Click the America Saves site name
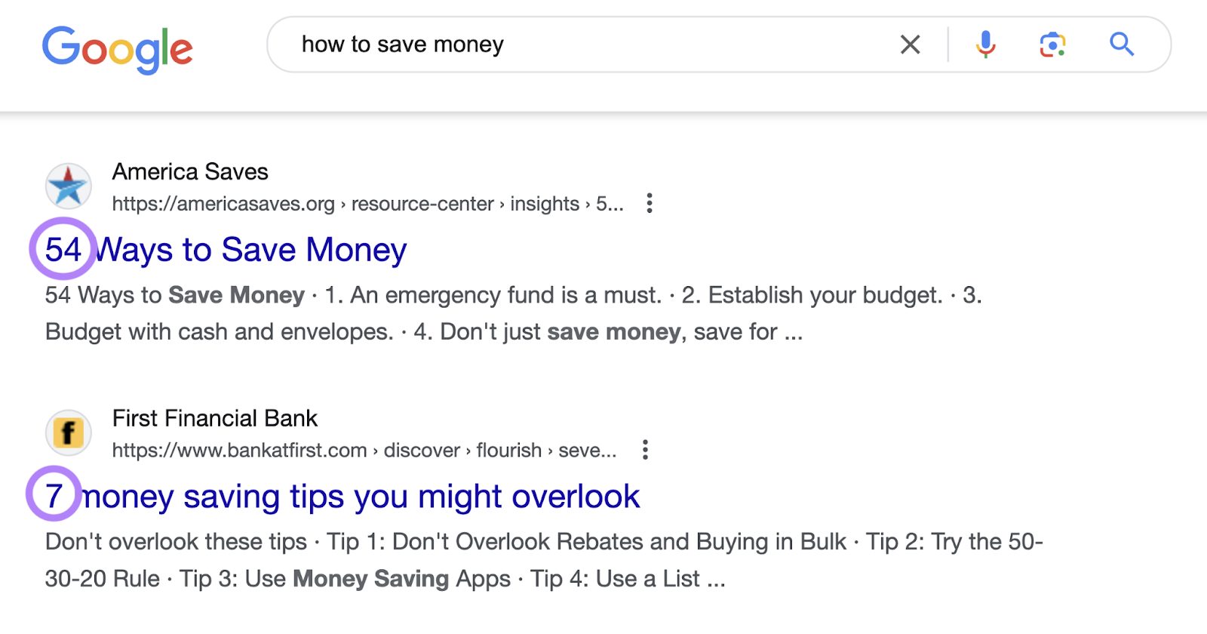The image size is (1207, 634). coord(189,171)
